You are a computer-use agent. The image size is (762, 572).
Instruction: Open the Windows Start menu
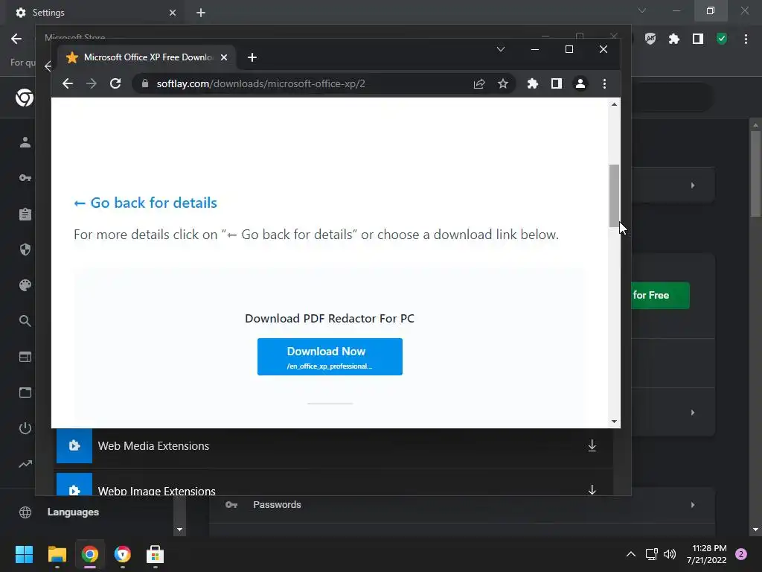click(x=24, y=554)
